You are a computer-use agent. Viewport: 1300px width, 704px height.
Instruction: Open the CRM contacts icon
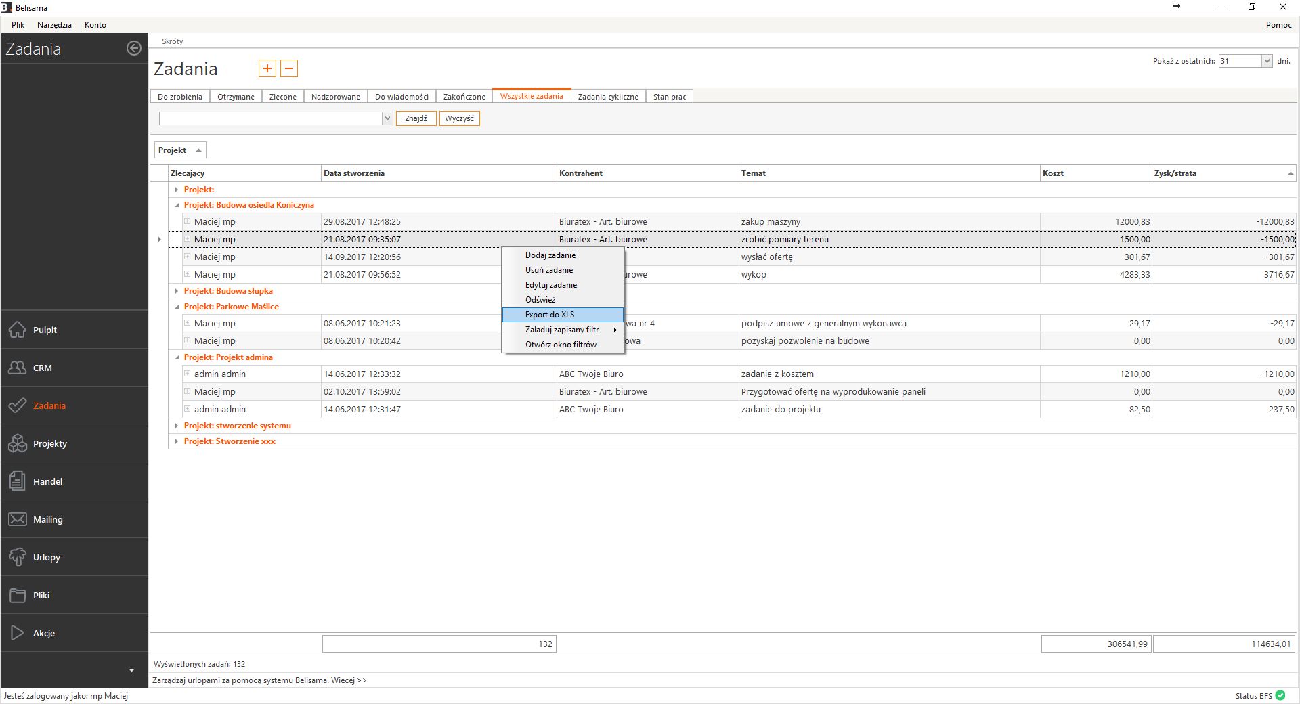pos(18,368)
